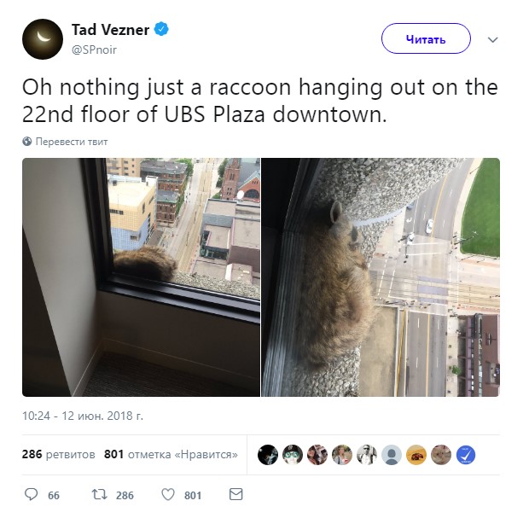529x524 pixels.
Task: Click the tweet timestamp 10:24 - 12 июн. 2018
Action: (83, 416)
